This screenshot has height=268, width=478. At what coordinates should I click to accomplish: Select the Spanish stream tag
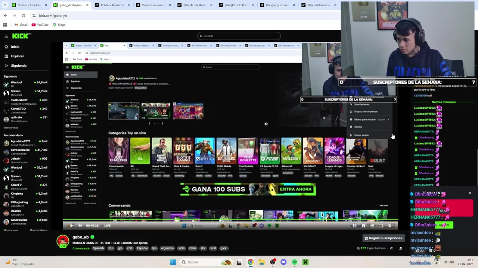(99, 248)
